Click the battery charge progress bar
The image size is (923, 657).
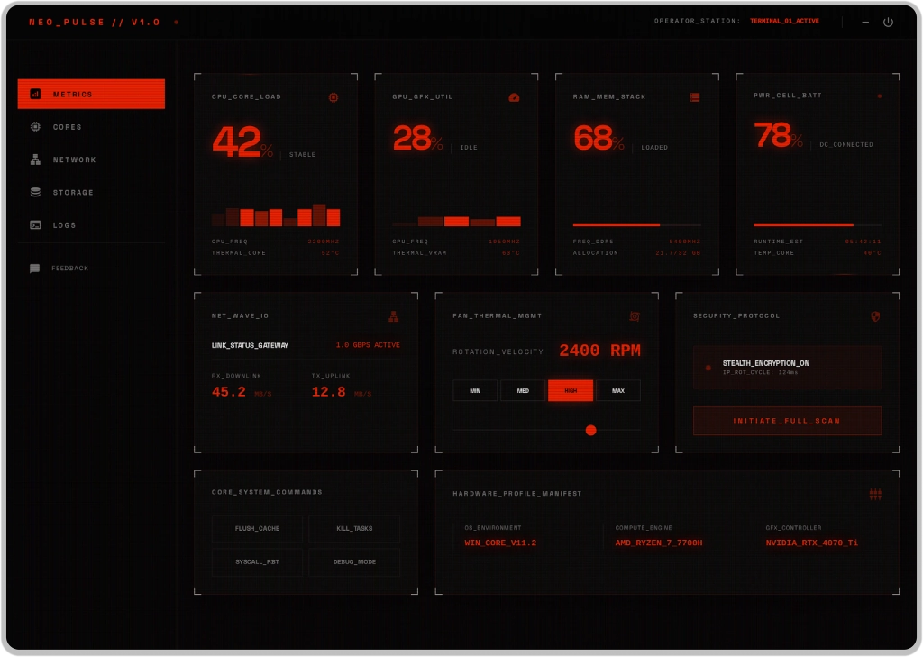(x=818, y=225)
